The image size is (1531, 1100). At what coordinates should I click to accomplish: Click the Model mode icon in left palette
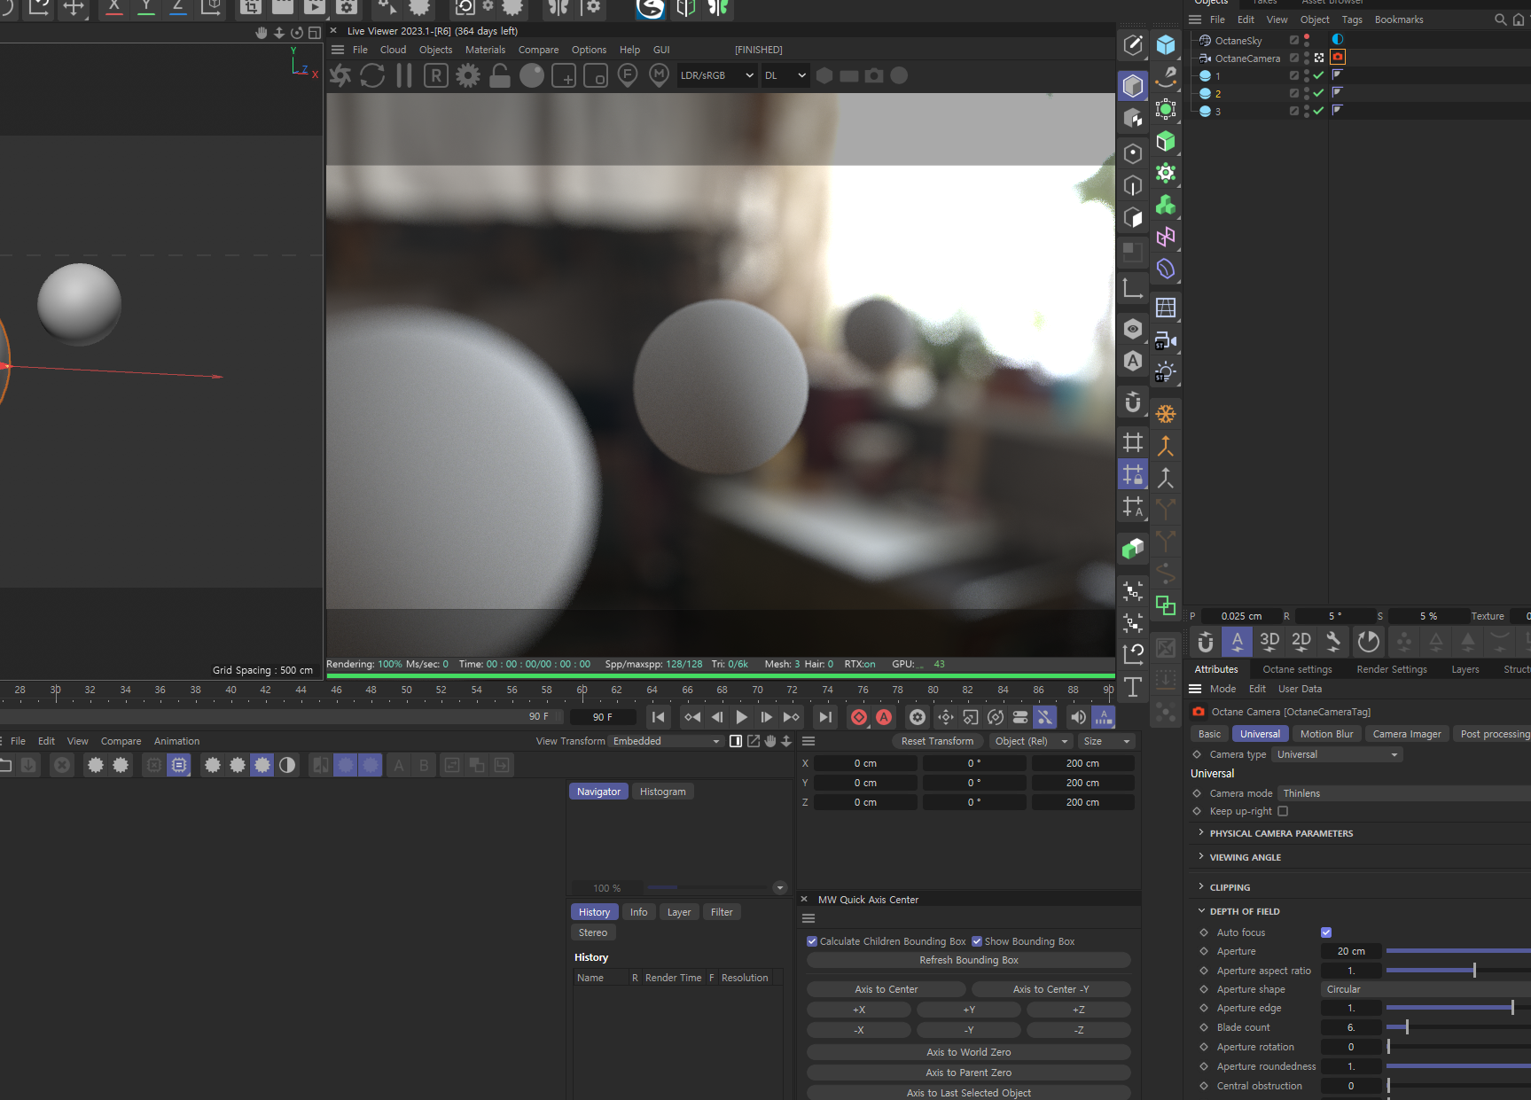pyautogui.click(x=1133, y=86)
